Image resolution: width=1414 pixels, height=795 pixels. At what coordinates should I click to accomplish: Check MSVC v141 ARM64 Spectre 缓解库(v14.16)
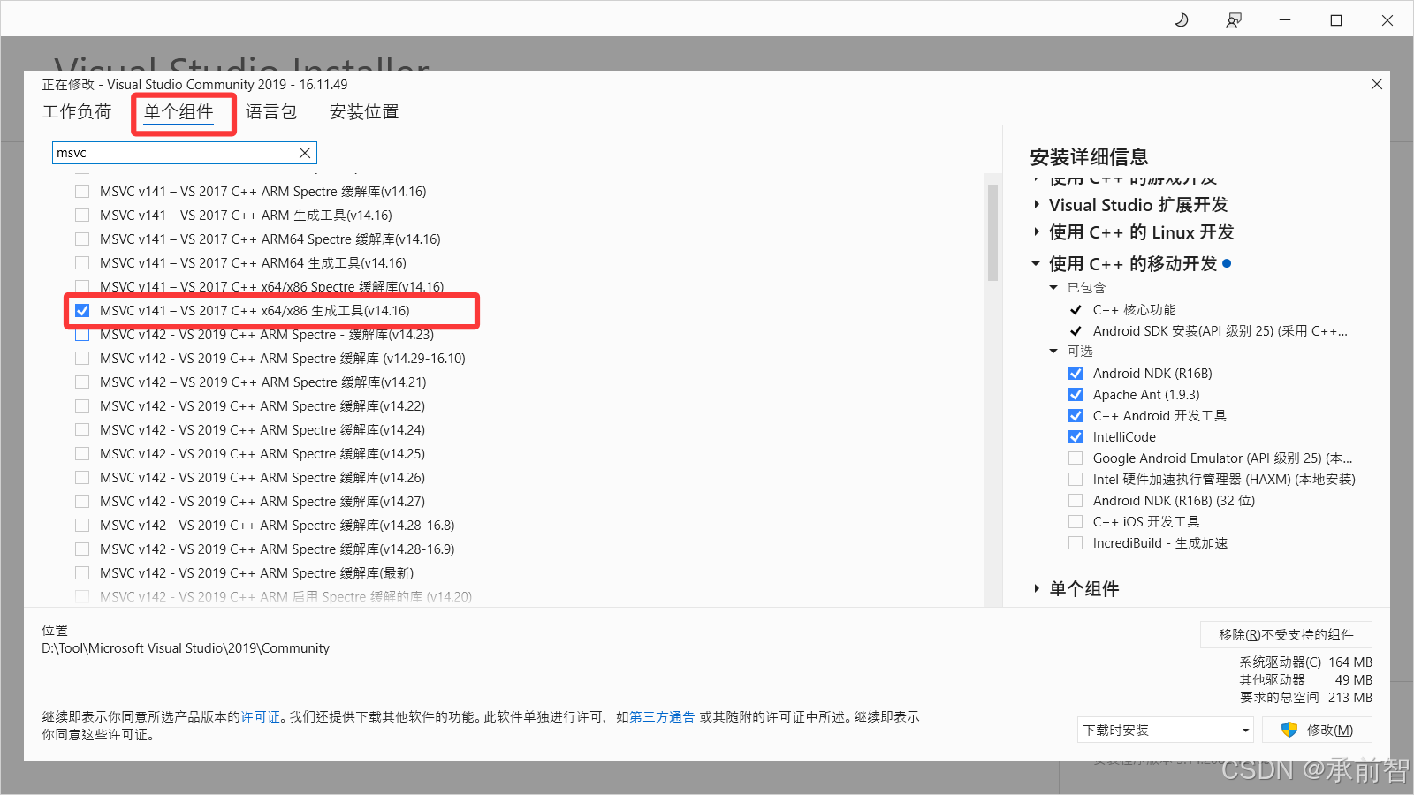[x=82, y=238]
